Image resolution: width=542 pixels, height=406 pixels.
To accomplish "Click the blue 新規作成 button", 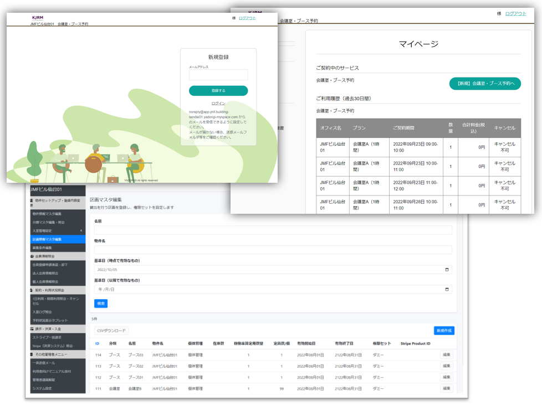I will pos(444,331).
